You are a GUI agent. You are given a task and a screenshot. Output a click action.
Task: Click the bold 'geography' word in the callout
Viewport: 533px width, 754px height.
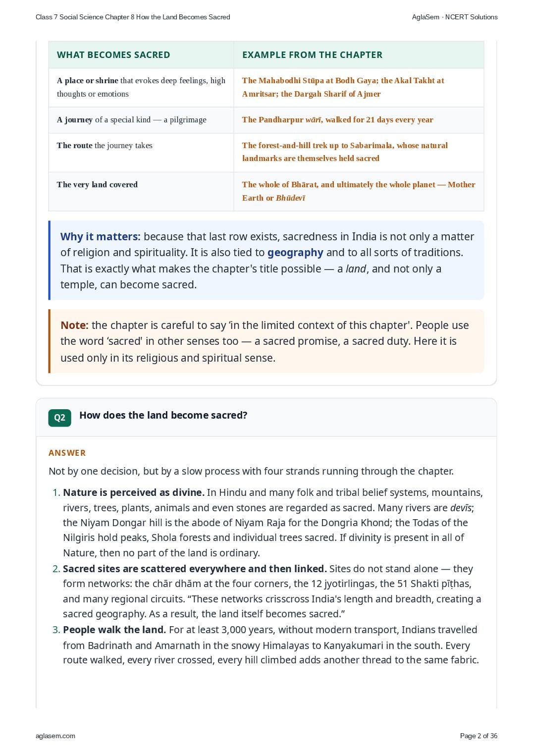pos(295,253)
